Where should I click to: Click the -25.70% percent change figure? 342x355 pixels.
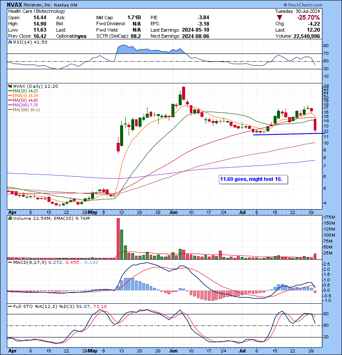coord(309,18)
